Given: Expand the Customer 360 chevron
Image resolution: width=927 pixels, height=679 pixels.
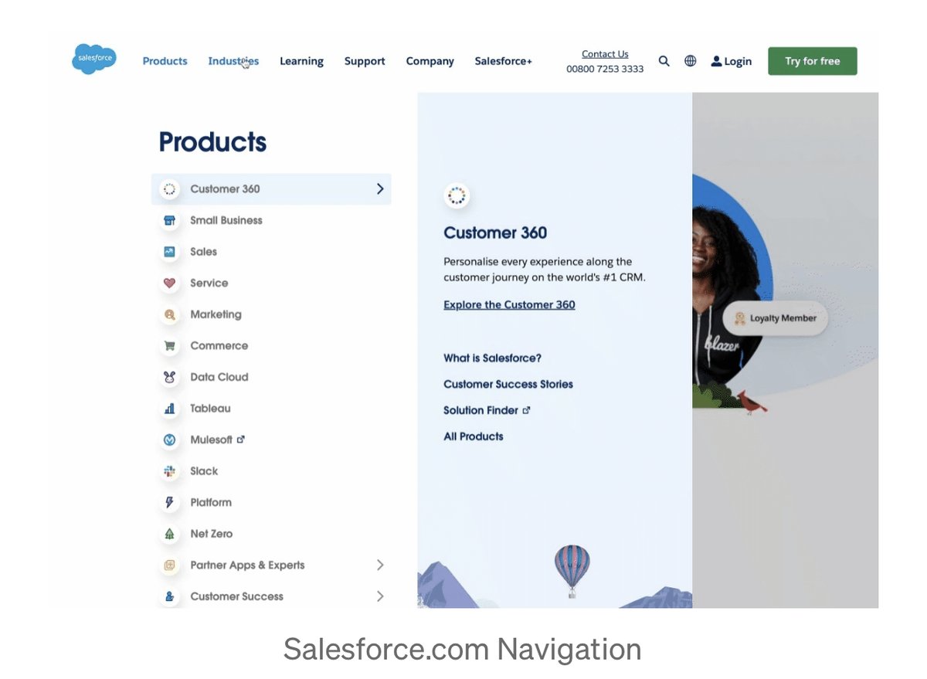Looking at the screenshot, I should point(379,188).
